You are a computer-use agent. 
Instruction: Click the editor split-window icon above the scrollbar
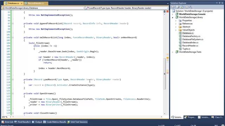coord(165,12)
